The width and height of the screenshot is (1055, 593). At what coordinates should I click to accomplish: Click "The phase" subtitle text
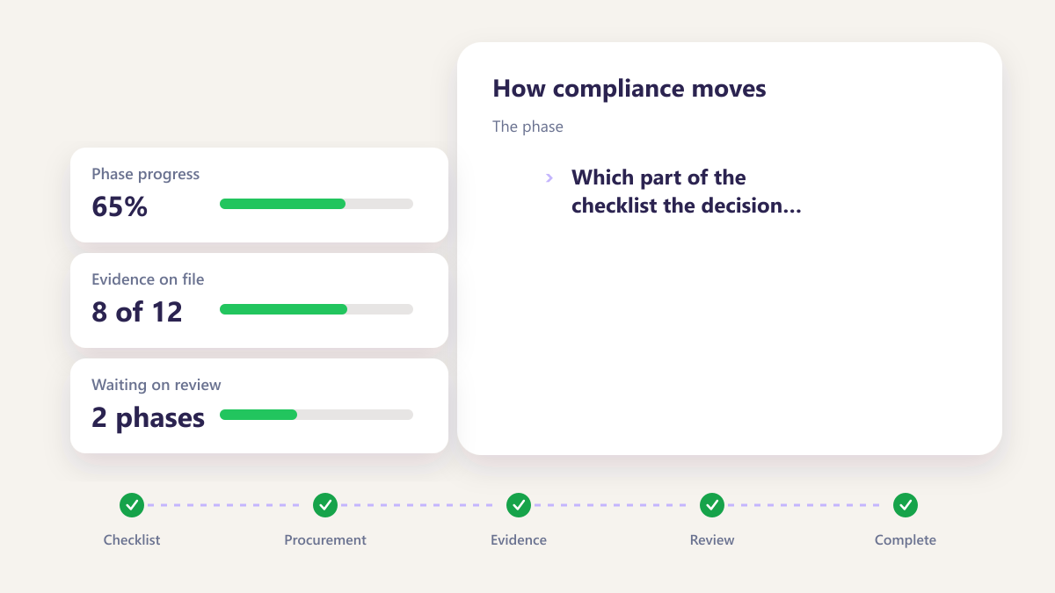527,127
